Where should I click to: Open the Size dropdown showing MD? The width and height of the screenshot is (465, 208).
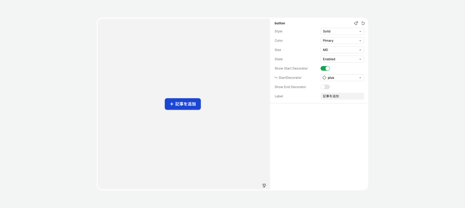click(342, 50)
